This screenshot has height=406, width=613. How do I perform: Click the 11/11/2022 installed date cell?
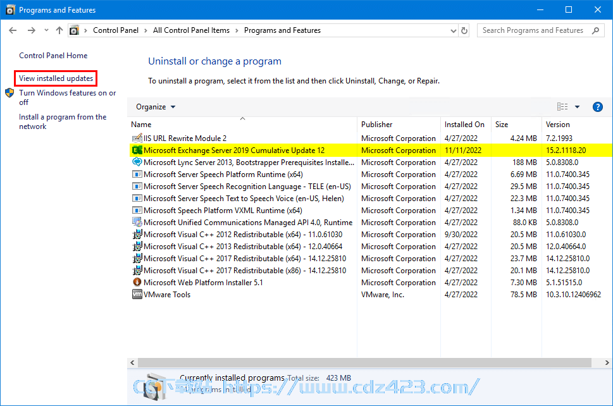[463, 151]
